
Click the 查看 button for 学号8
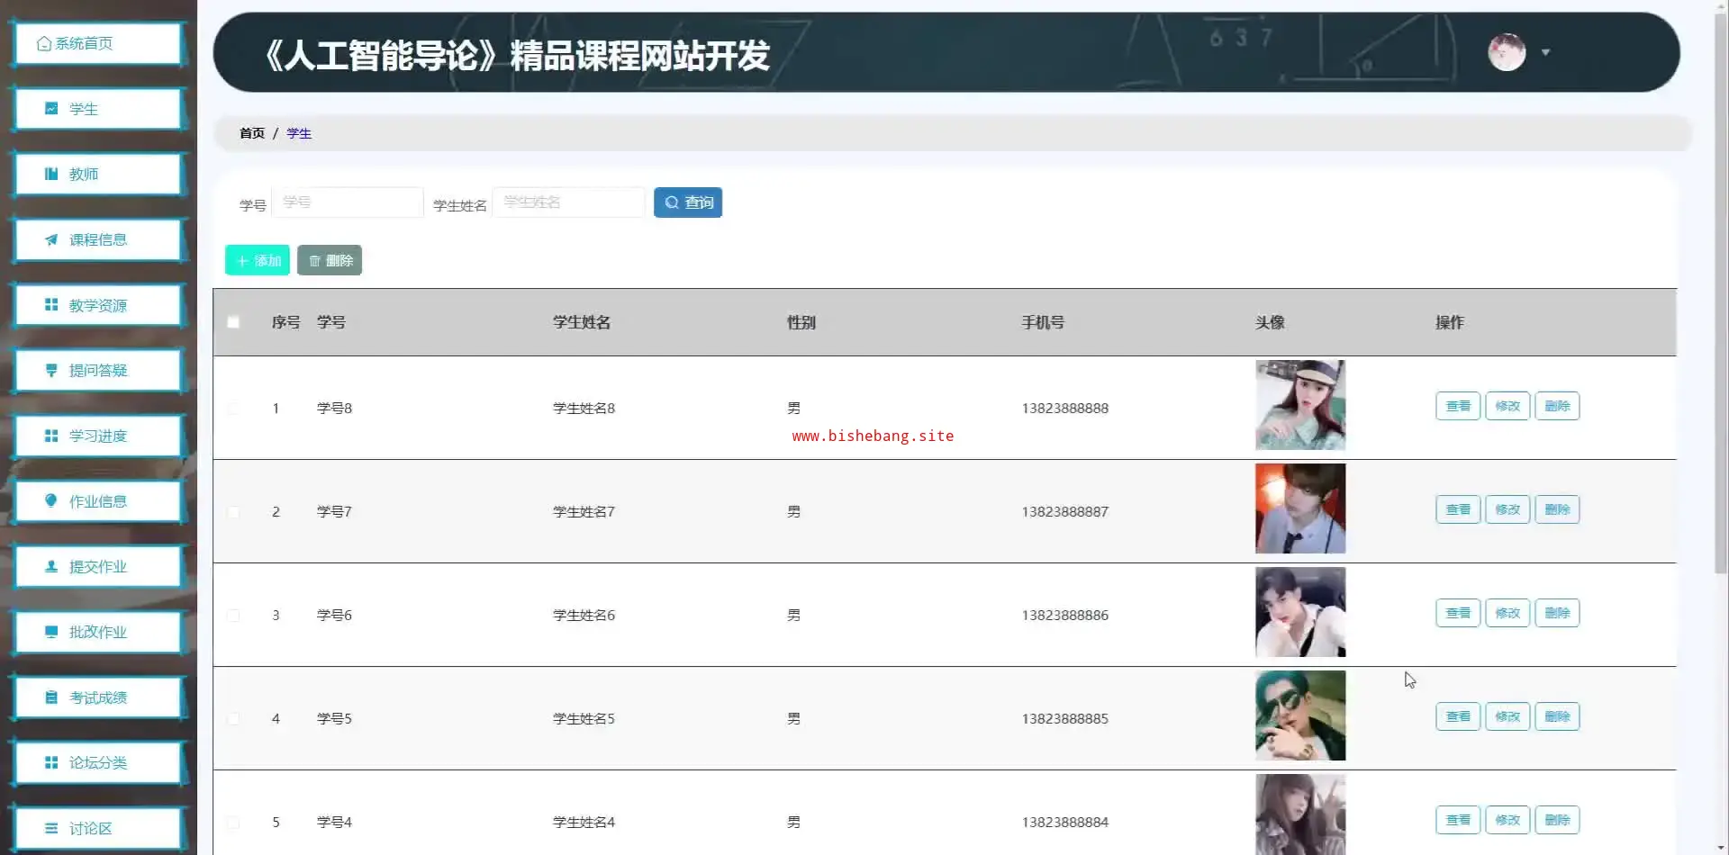(x=1458, y=406)
